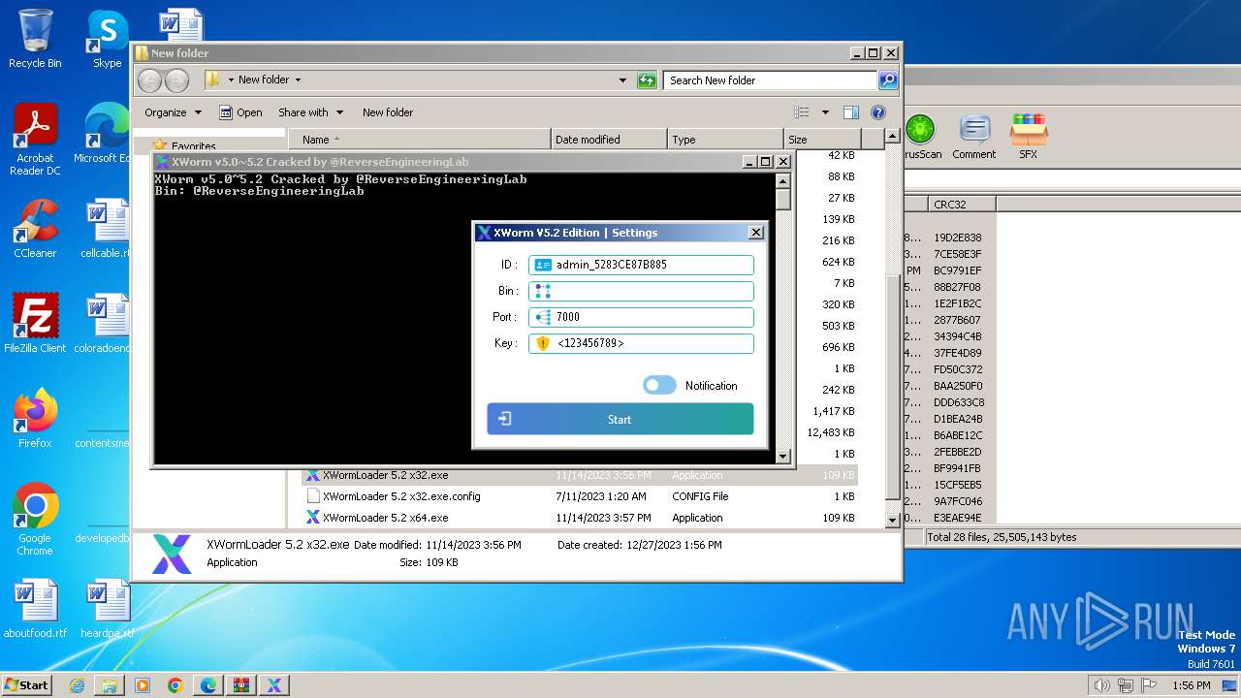The image size is (1241, 698).
Task: Click the volume speaker icon in system tray
Action: [1101, 685]
